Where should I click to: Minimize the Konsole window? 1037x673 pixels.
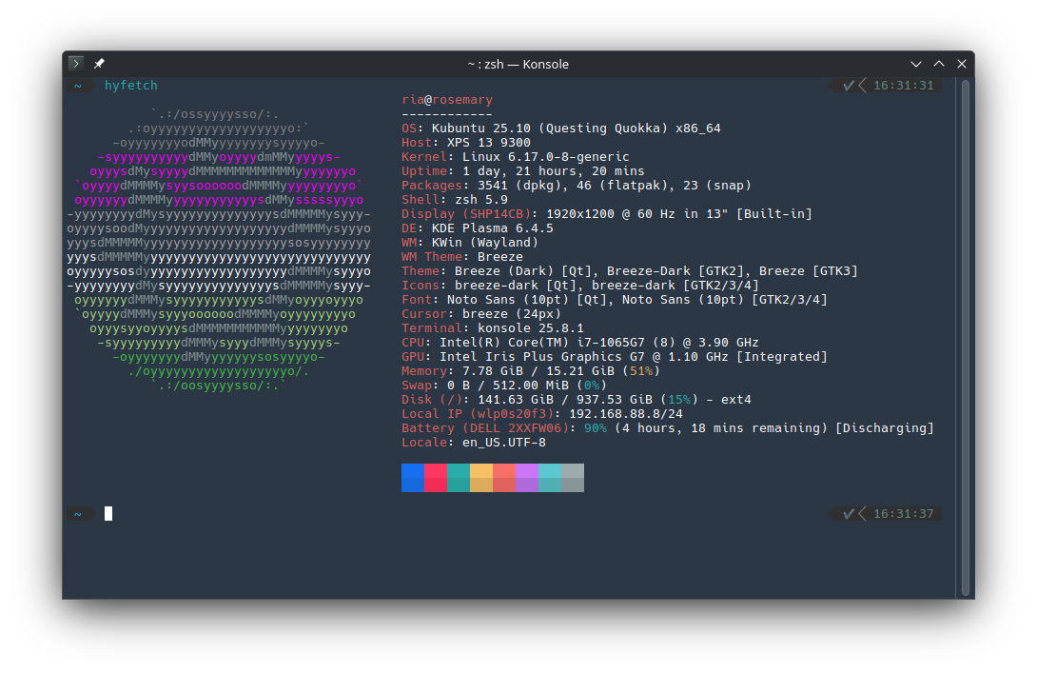coord(916,64)
